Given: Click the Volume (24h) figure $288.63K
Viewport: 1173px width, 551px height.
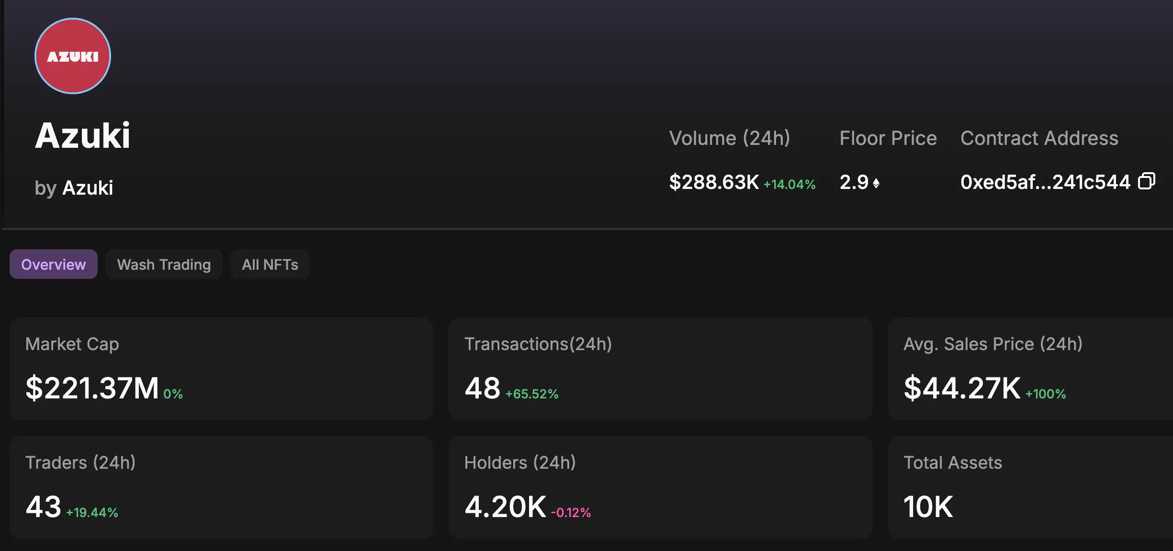Looking at the screenshot, I should (x=714, y=182).
